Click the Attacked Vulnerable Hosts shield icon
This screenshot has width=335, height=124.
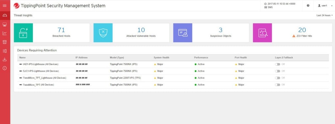pyautogui.click(x=103, y=33)
